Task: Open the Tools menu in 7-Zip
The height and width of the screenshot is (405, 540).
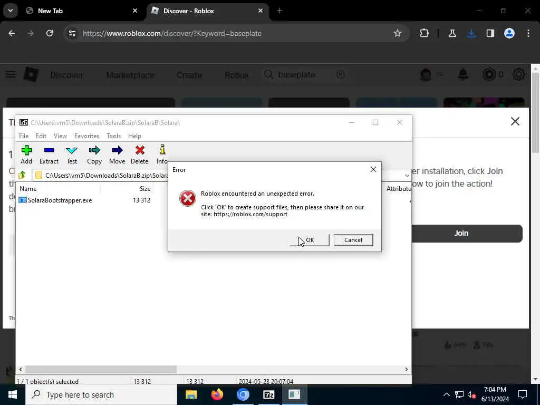Action: pos(114,136)
